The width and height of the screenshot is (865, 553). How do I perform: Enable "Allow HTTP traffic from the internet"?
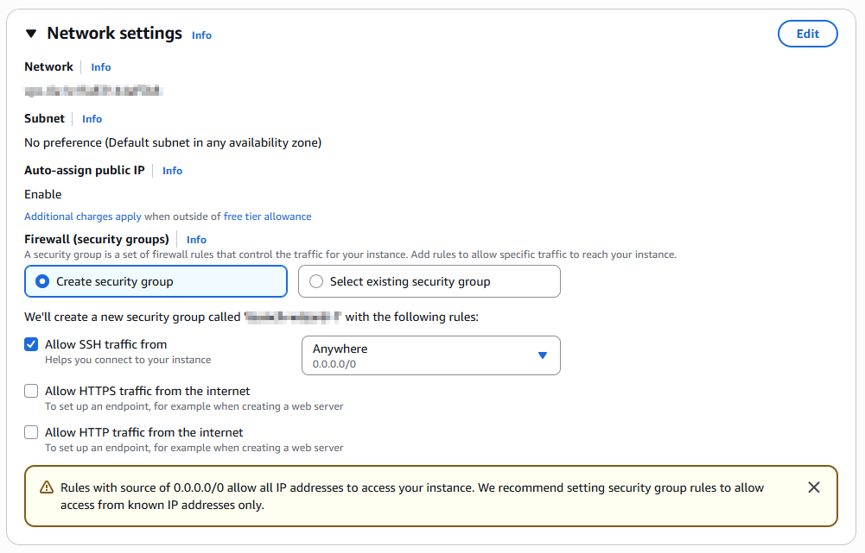coord(31,432)
